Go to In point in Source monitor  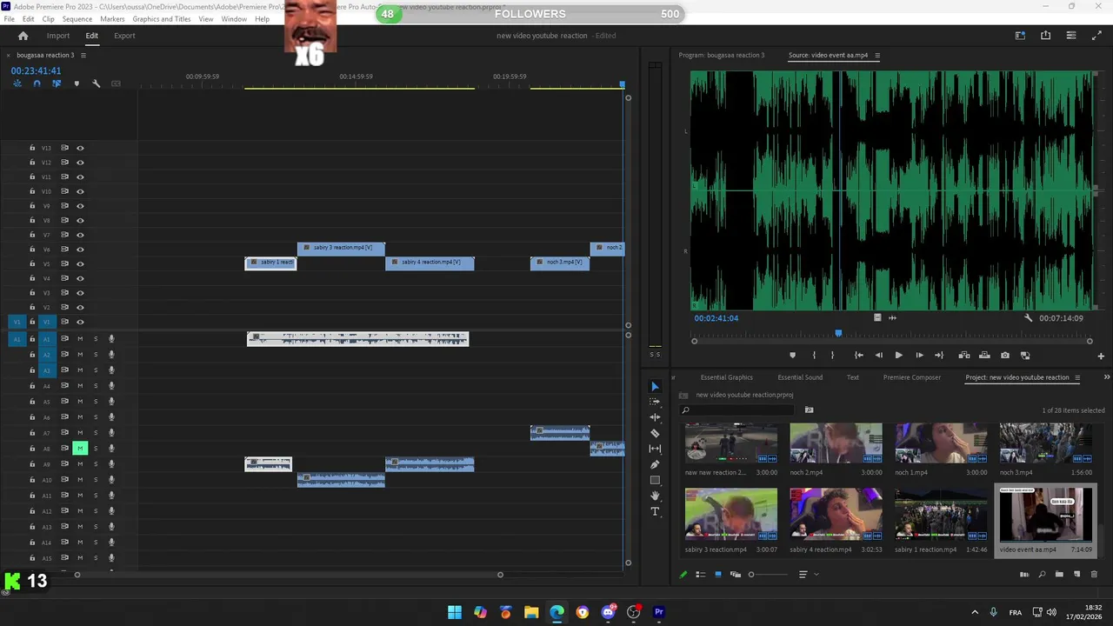[x=858, y=355]
